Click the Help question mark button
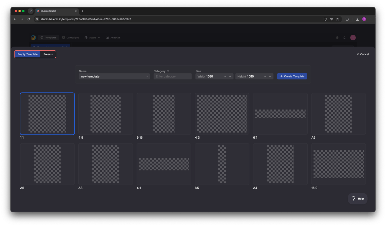Viewport: 386px width, 226px height. pyautogui.click(x=358, y=199)
